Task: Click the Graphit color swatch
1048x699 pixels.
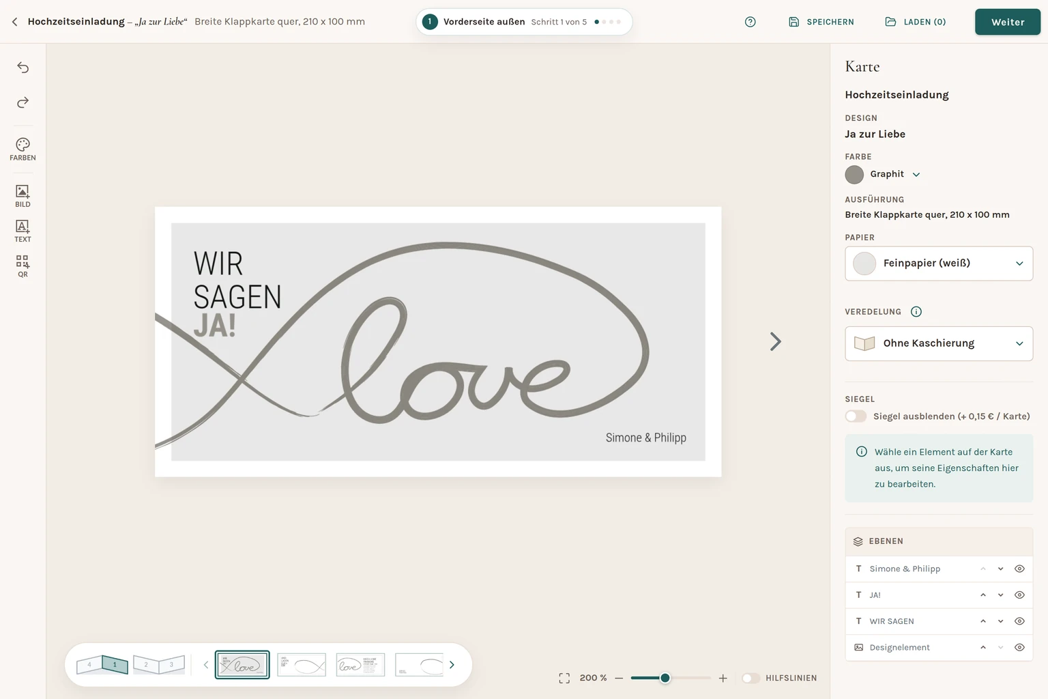Action: (854, 175)
